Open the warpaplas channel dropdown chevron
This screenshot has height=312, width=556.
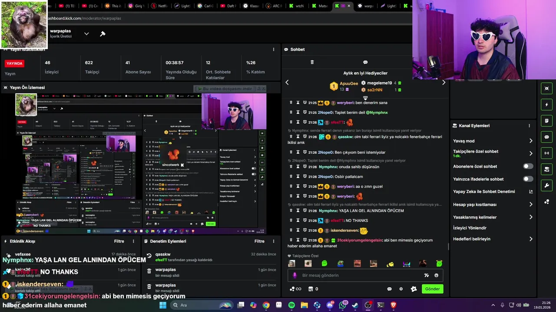[86, 34]
